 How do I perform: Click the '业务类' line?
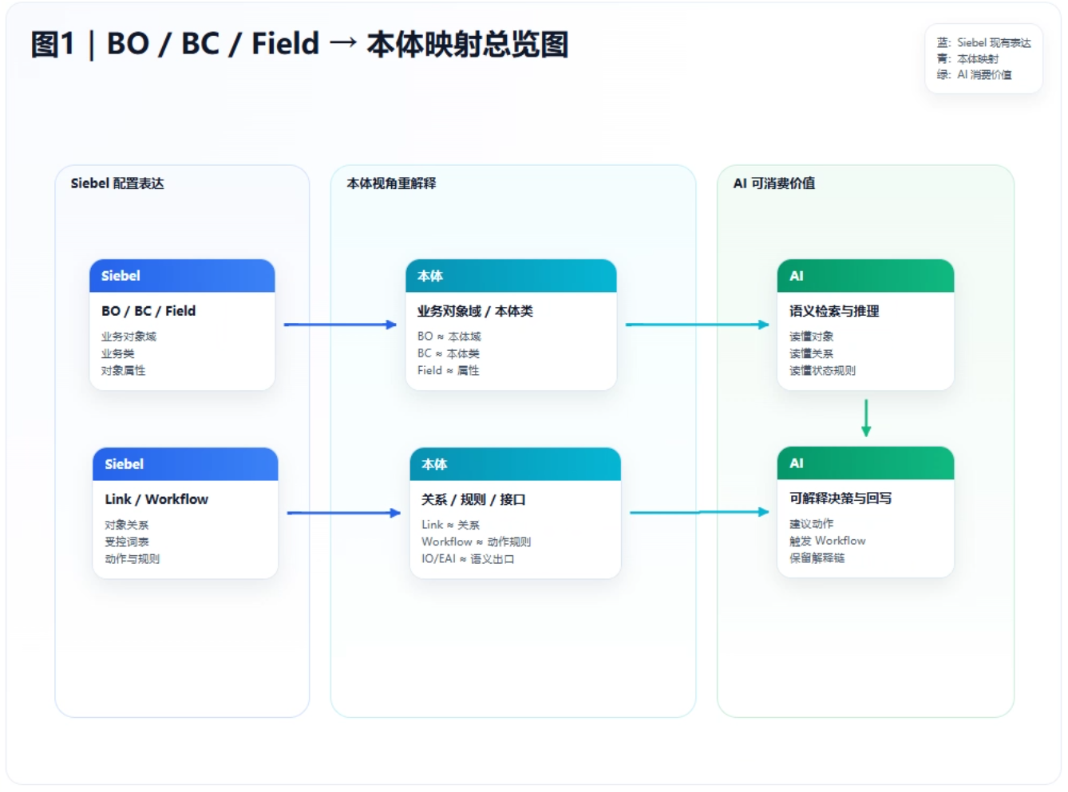117,353
